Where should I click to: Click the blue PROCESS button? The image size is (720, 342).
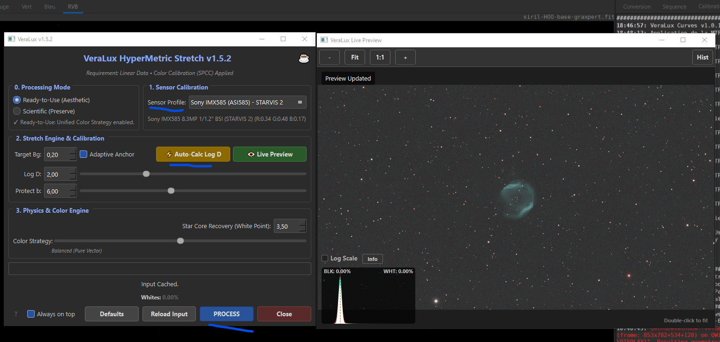[x=226, y=314]
